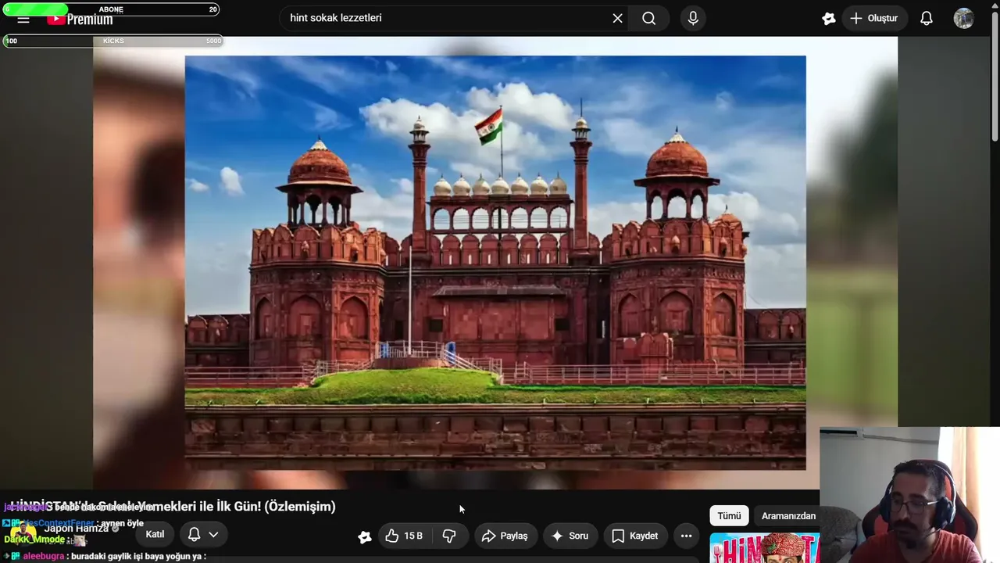Select the Tümü filter chip
Viewport: 1000px width, 563px height.
tap(729, 516)
